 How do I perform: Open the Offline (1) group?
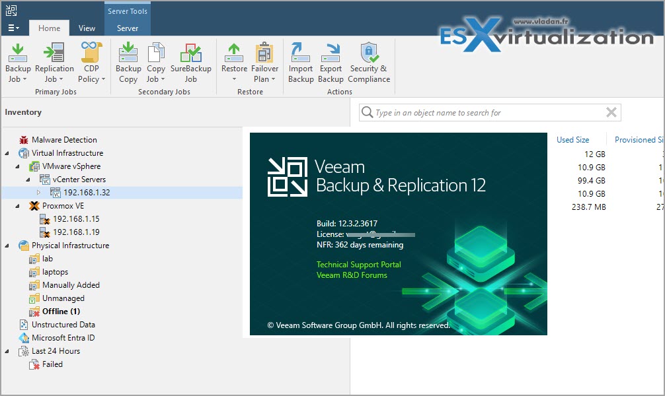61,312
